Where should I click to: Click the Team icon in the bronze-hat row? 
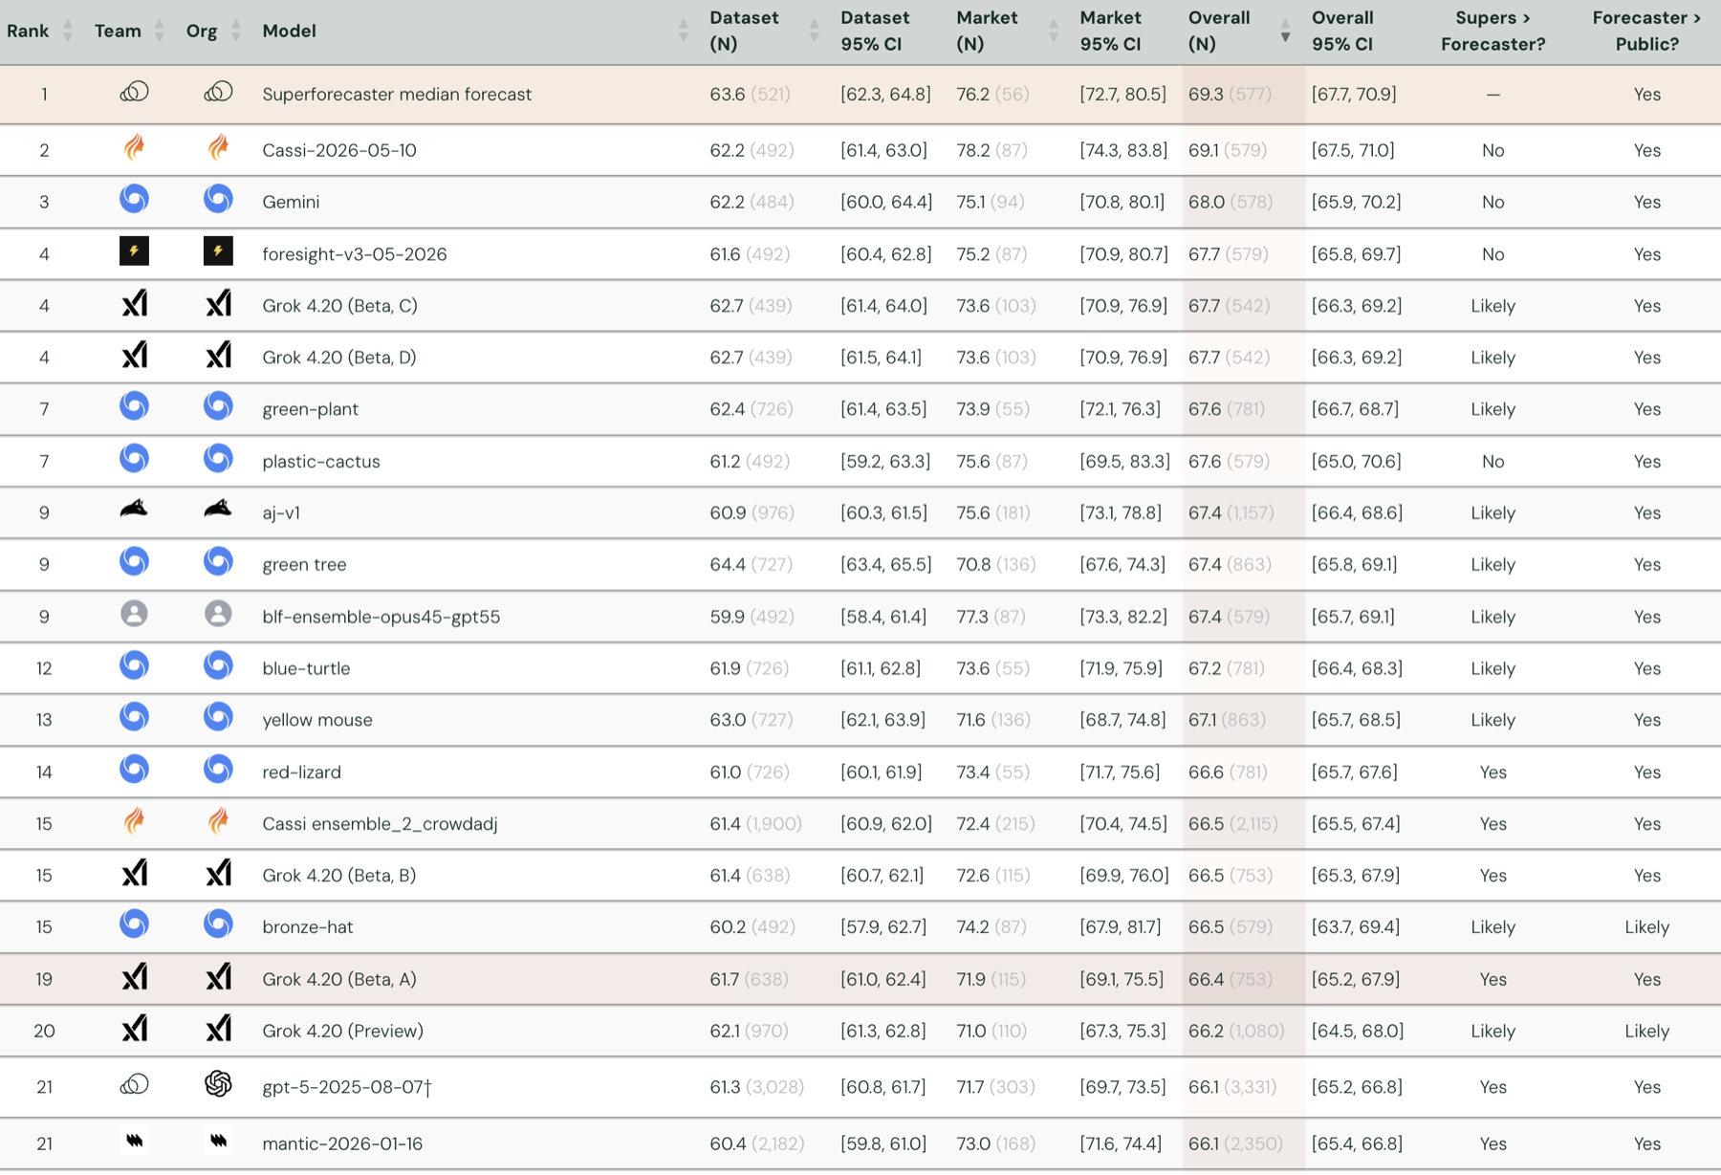[134, 924]
